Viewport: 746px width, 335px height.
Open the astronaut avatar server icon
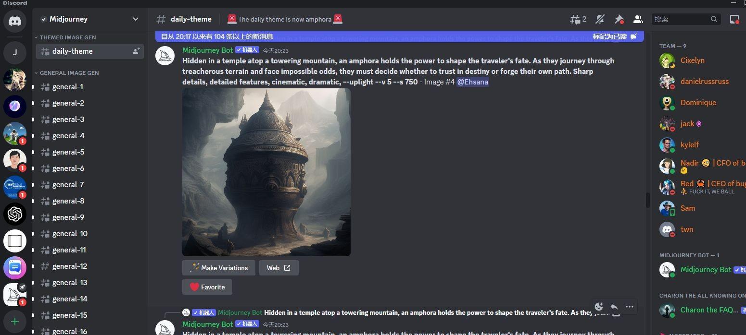15,133
